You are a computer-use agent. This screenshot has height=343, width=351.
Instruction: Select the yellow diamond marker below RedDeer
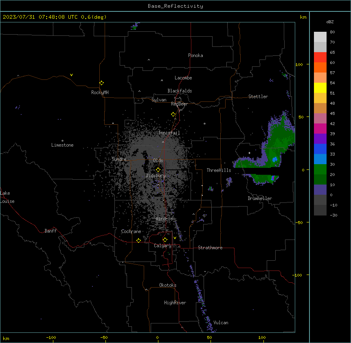point(173,114)
